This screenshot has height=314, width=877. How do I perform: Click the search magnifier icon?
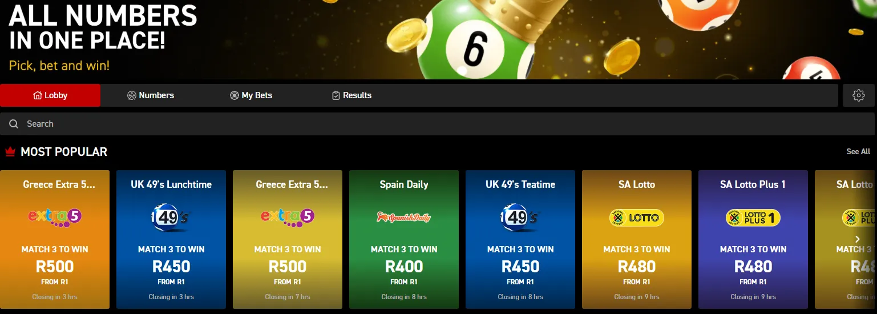coord(14,124)
